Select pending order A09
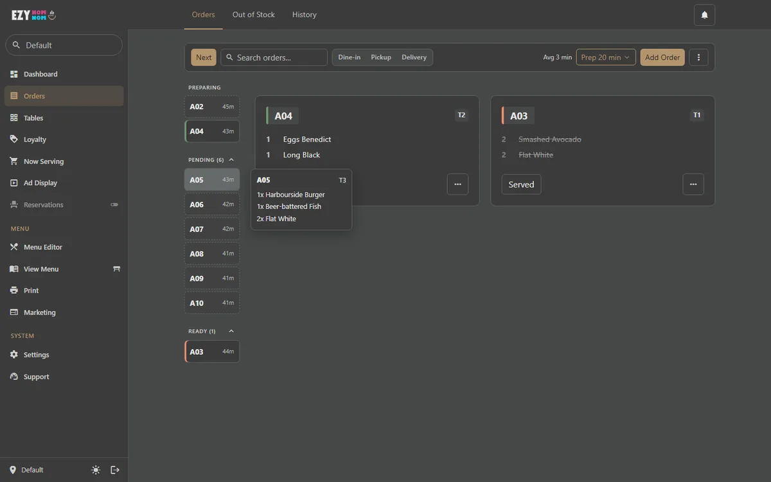This screenshot has width=771, height=482. tap(212, 278)
